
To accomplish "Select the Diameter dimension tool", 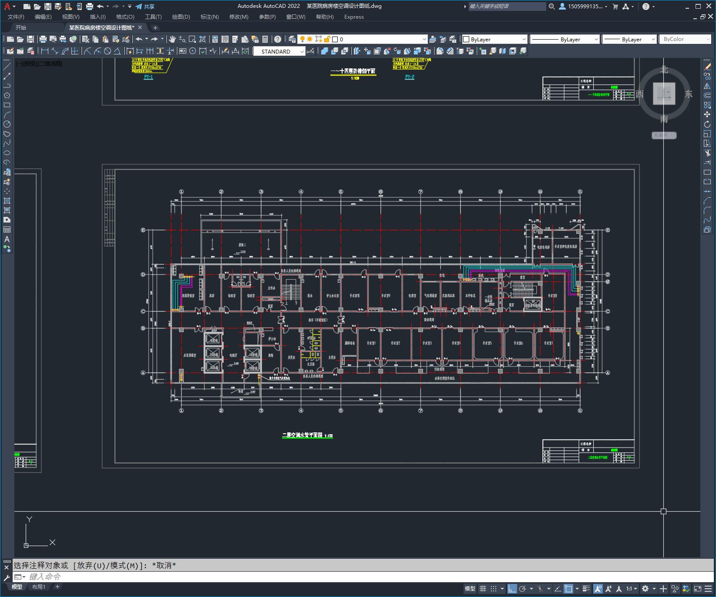I will coord(108,51).
